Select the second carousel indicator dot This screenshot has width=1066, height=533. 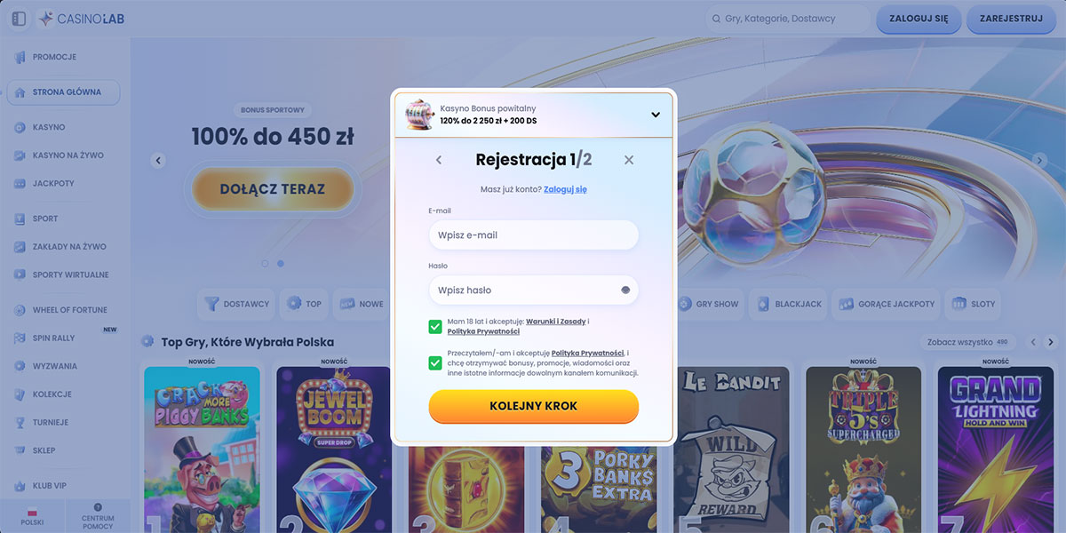pos(281,264)
